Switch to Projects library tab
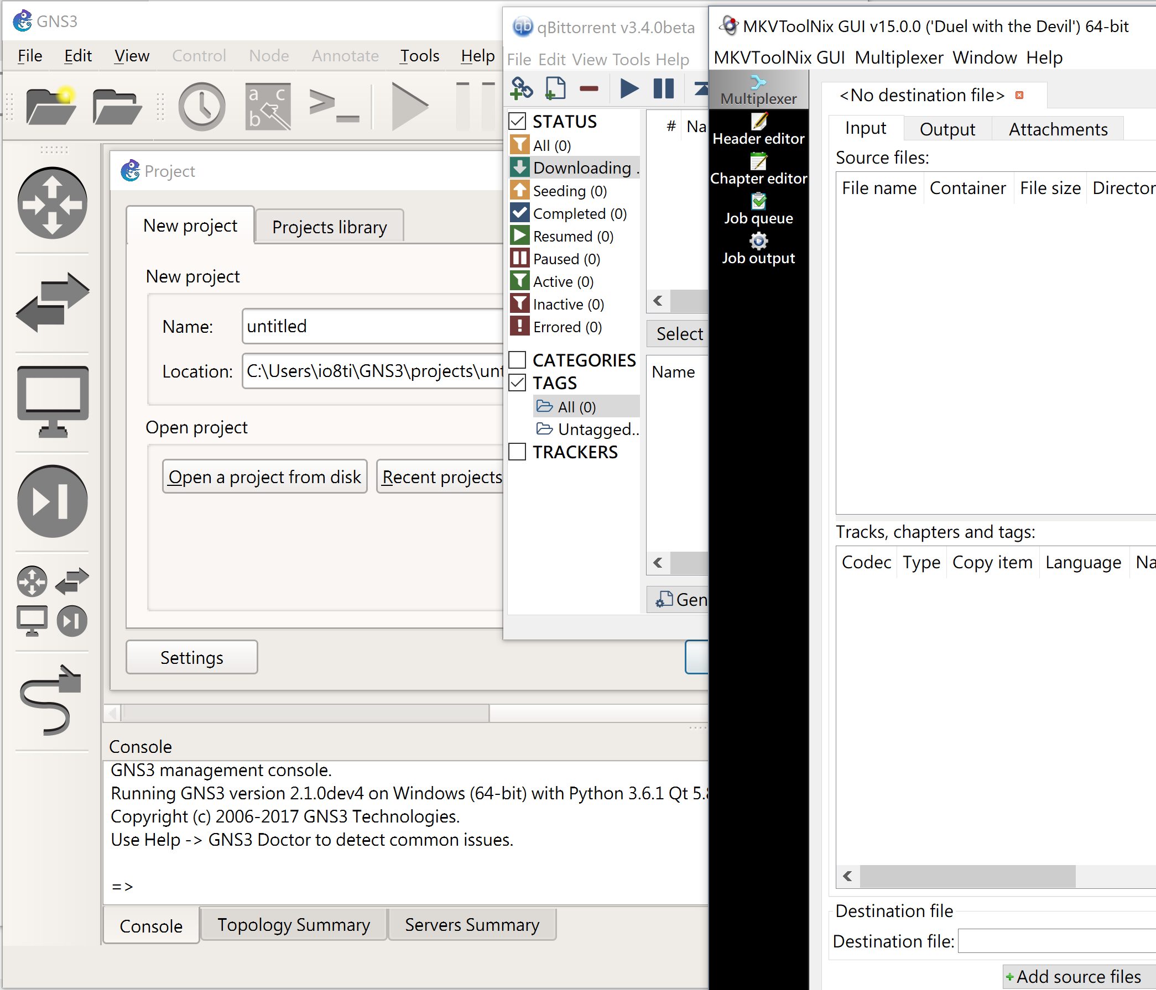The width and height of the screenshot is (1156, 990). click(329, 226)
